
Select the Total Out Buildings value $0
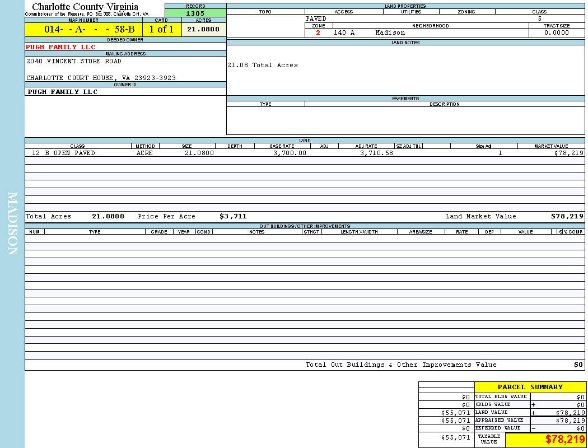(x=578, y=365)
